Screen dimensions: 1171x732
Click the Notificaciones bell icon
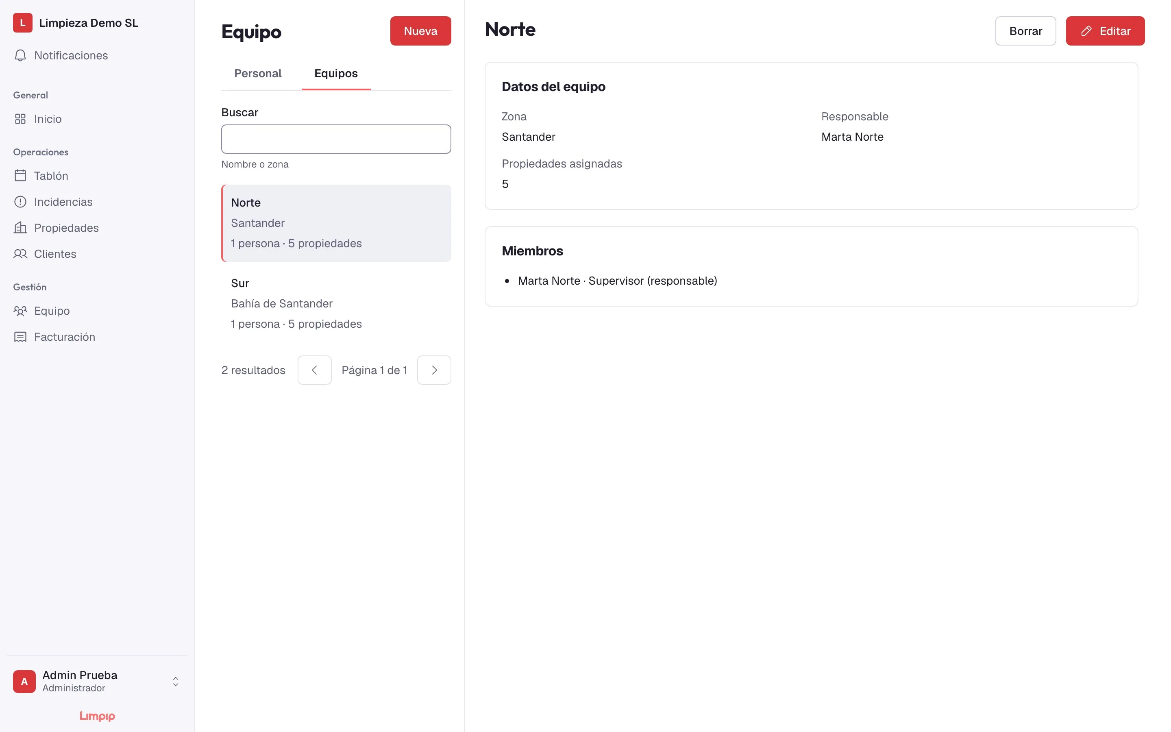coord(20,56)
